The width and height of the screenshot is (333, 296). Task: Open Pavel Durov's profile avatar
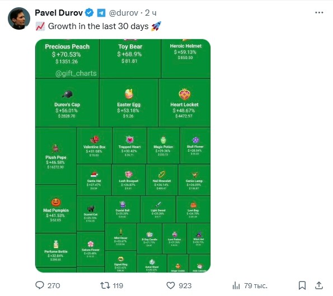[x=19, y=18]
